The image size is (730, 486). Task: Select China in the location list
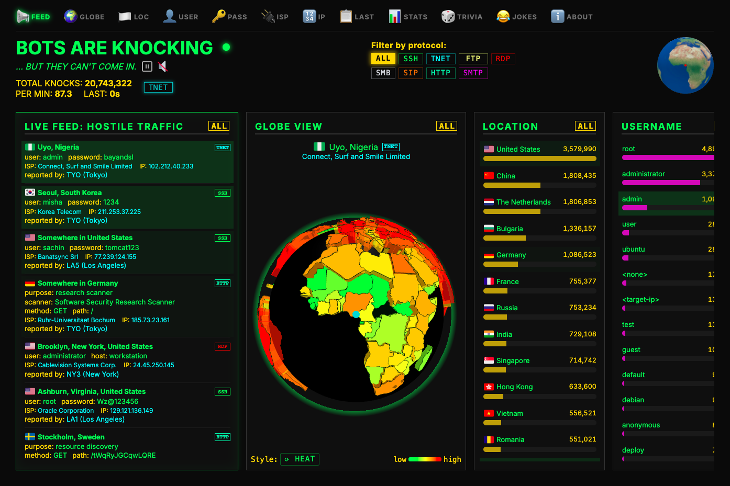coord(540,180)
